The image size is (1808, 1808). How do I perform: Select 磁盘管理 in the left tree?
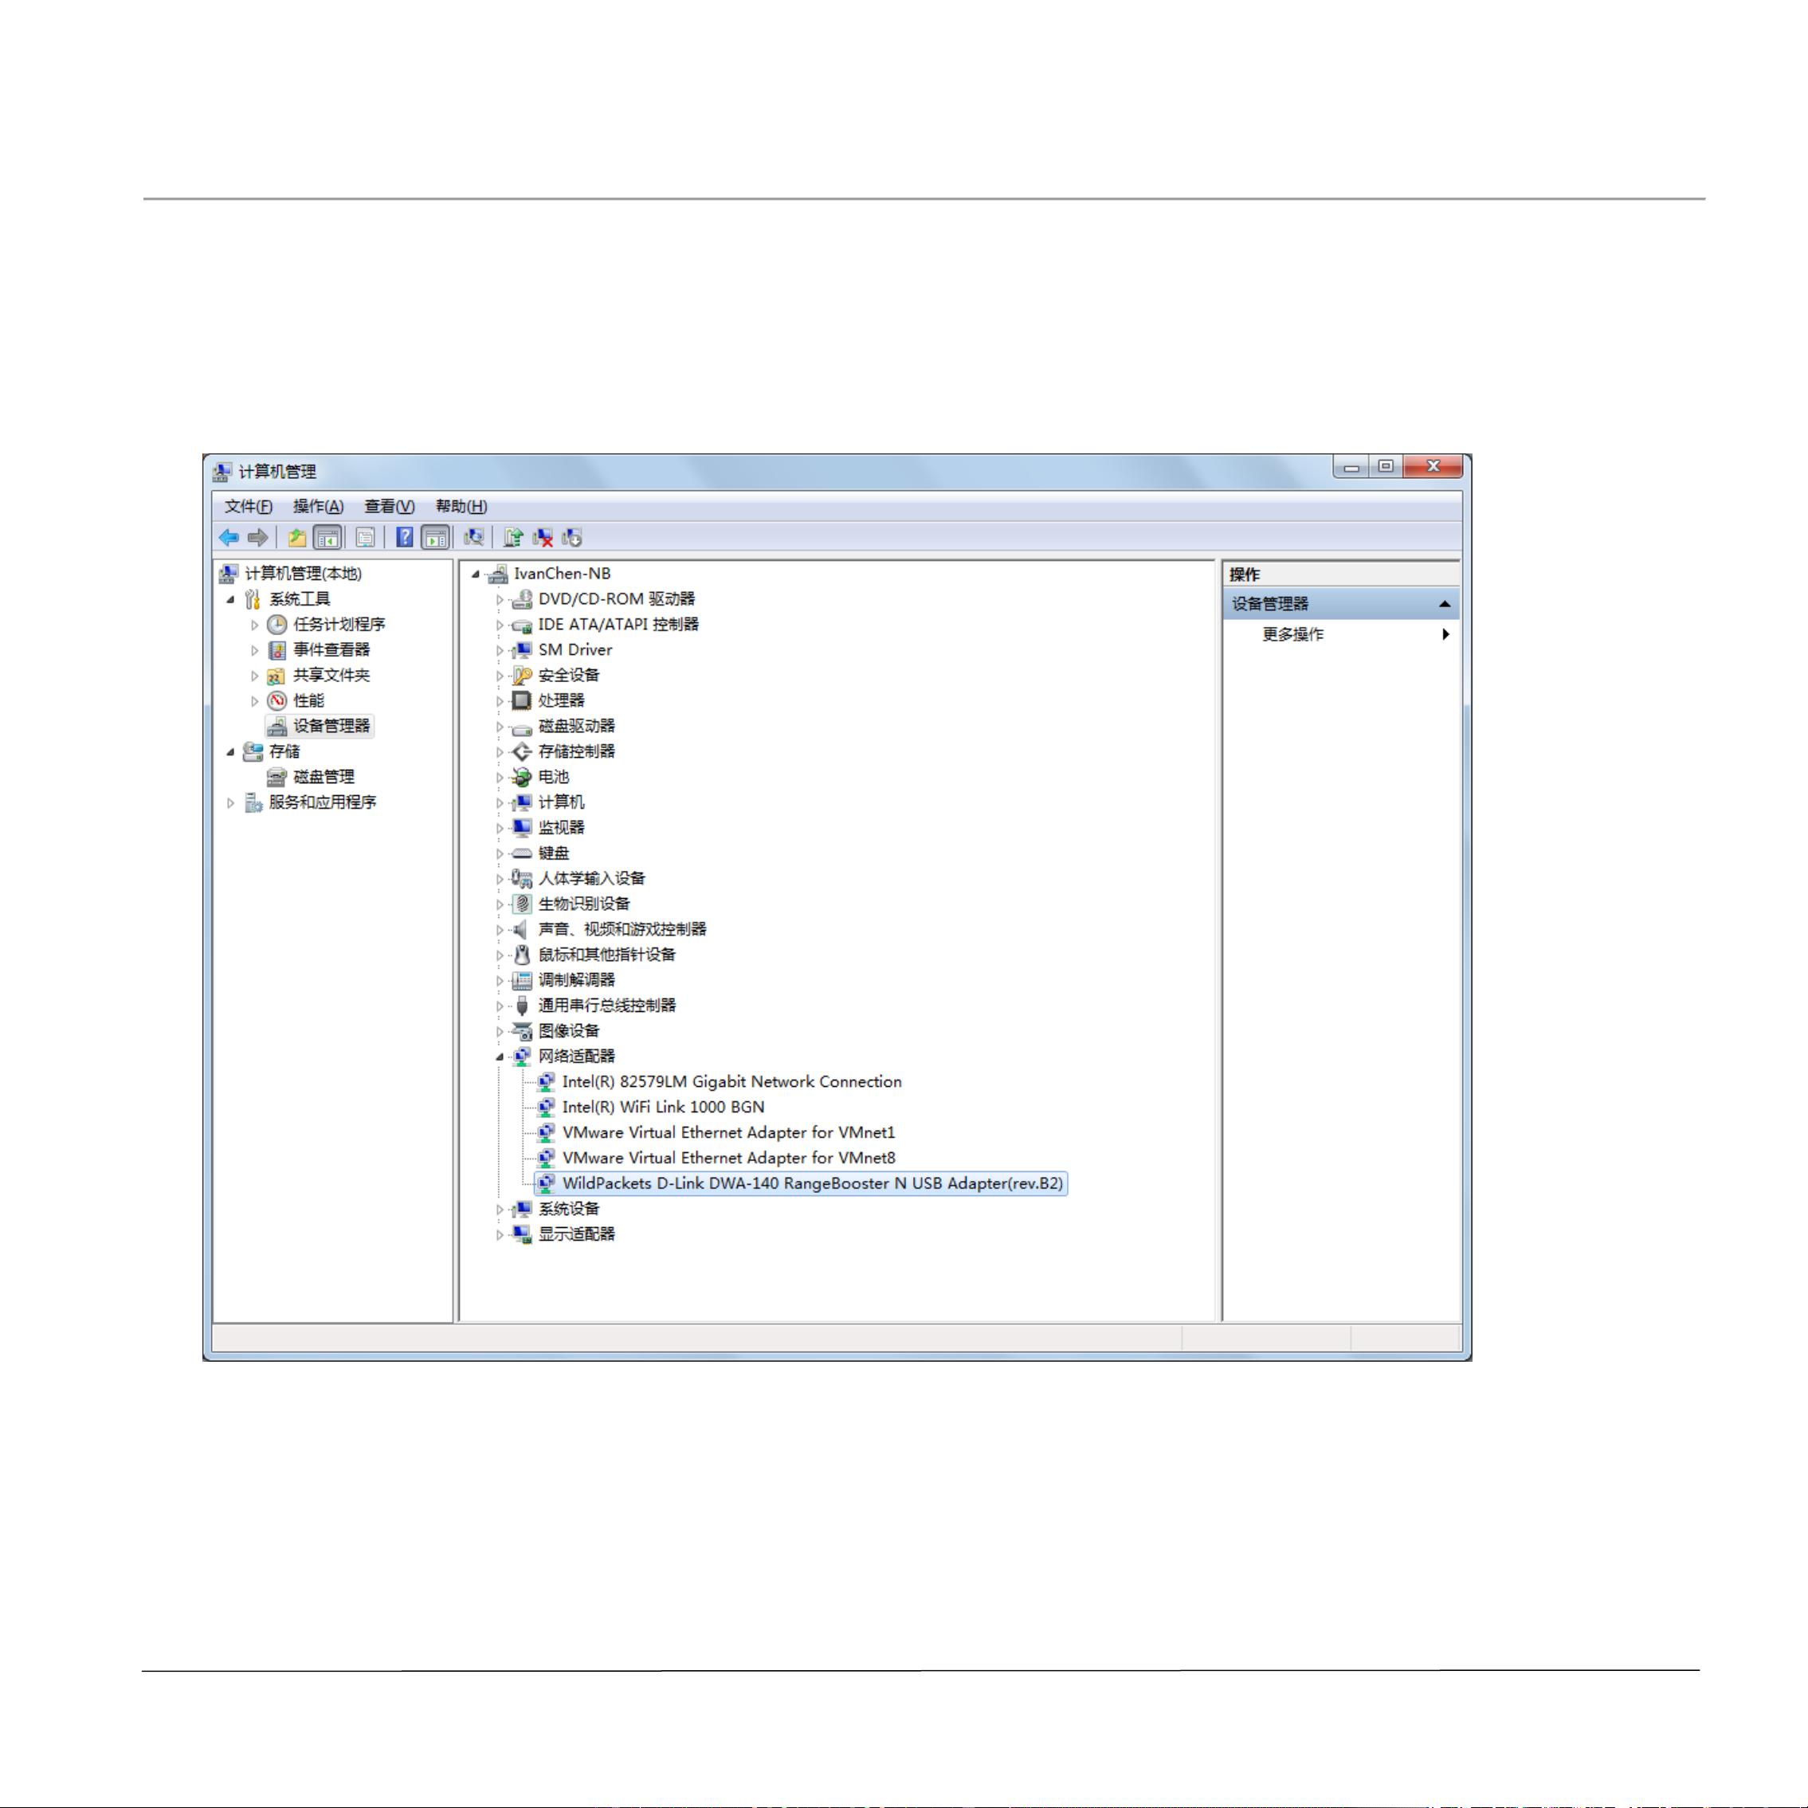324,777
